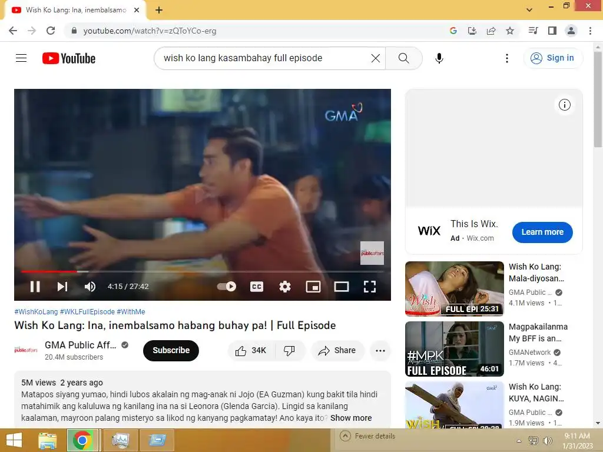Image resolution: width=603 pixels, height=452 pixels.
Task: Open tab search chevron in title bar
Action: pos(529,9)
